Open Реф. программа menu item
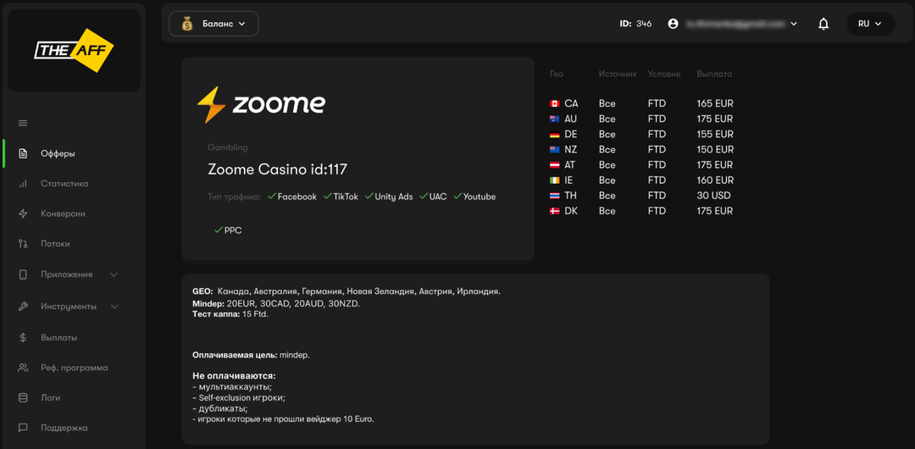This screenshot has height=449, width=915. (74, 368)
